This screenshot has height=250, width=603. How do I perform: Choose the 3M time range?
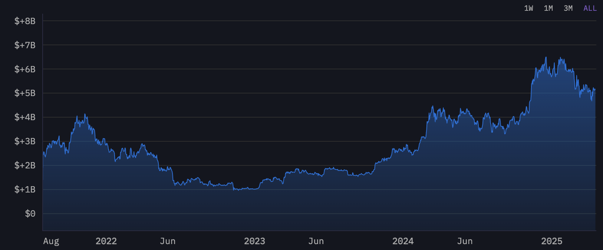click(568, 8)
